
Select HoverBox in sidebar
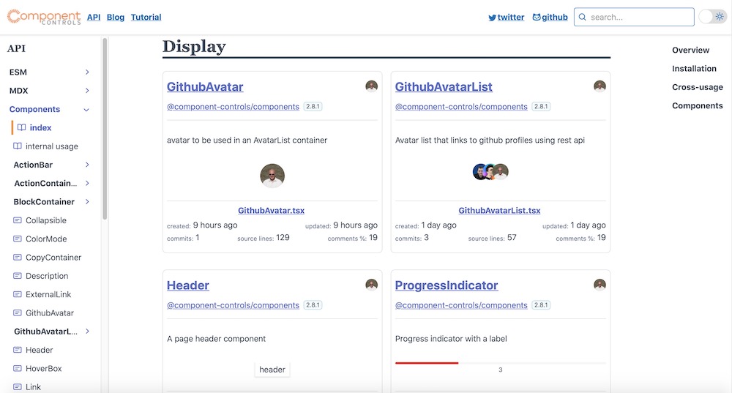tap(43, 368)
